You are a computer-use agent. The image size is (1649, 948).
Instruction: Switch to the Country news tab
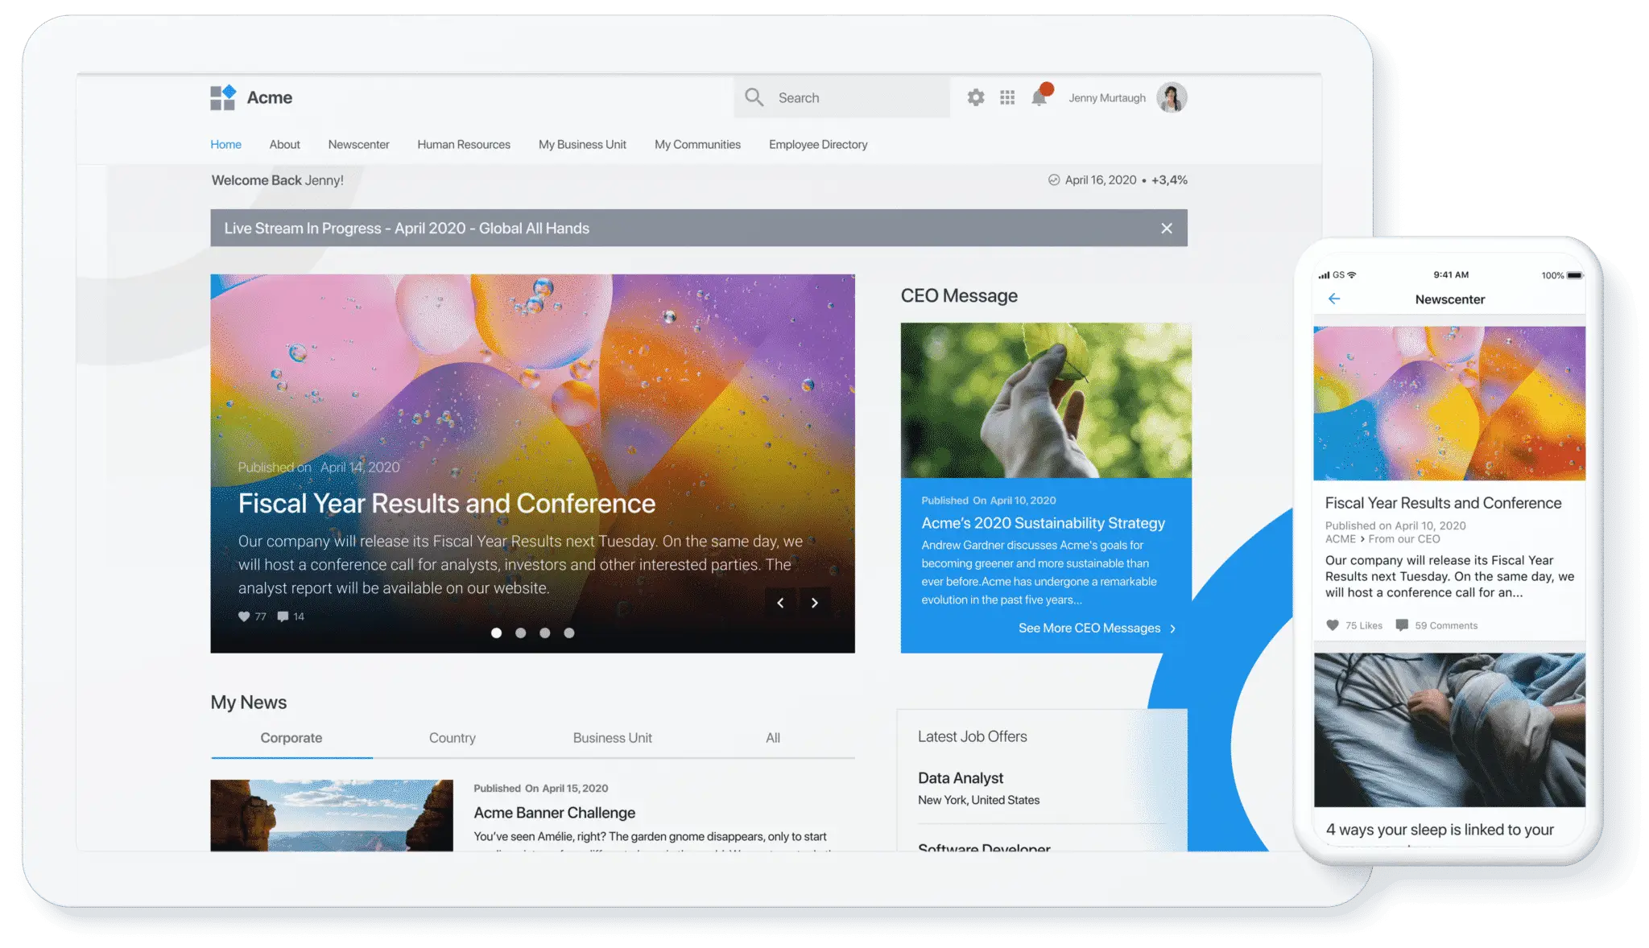453,738
